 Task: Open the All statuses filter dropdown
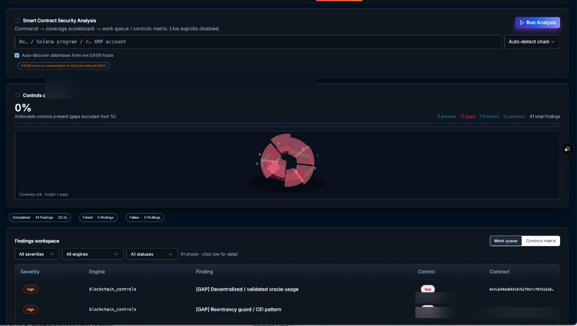tap(152, 254)
